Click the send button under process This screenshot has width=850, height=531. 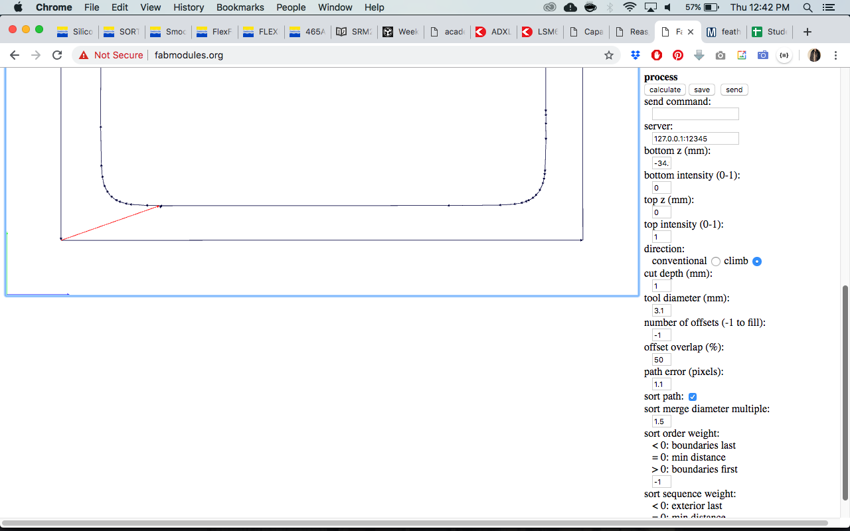pos(734,90)
